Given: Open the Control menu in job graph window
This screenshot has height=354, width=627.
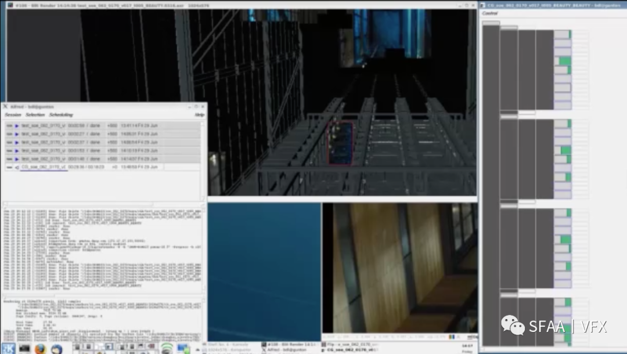Looking at the screenshot, I should click(x=490, y=13).
